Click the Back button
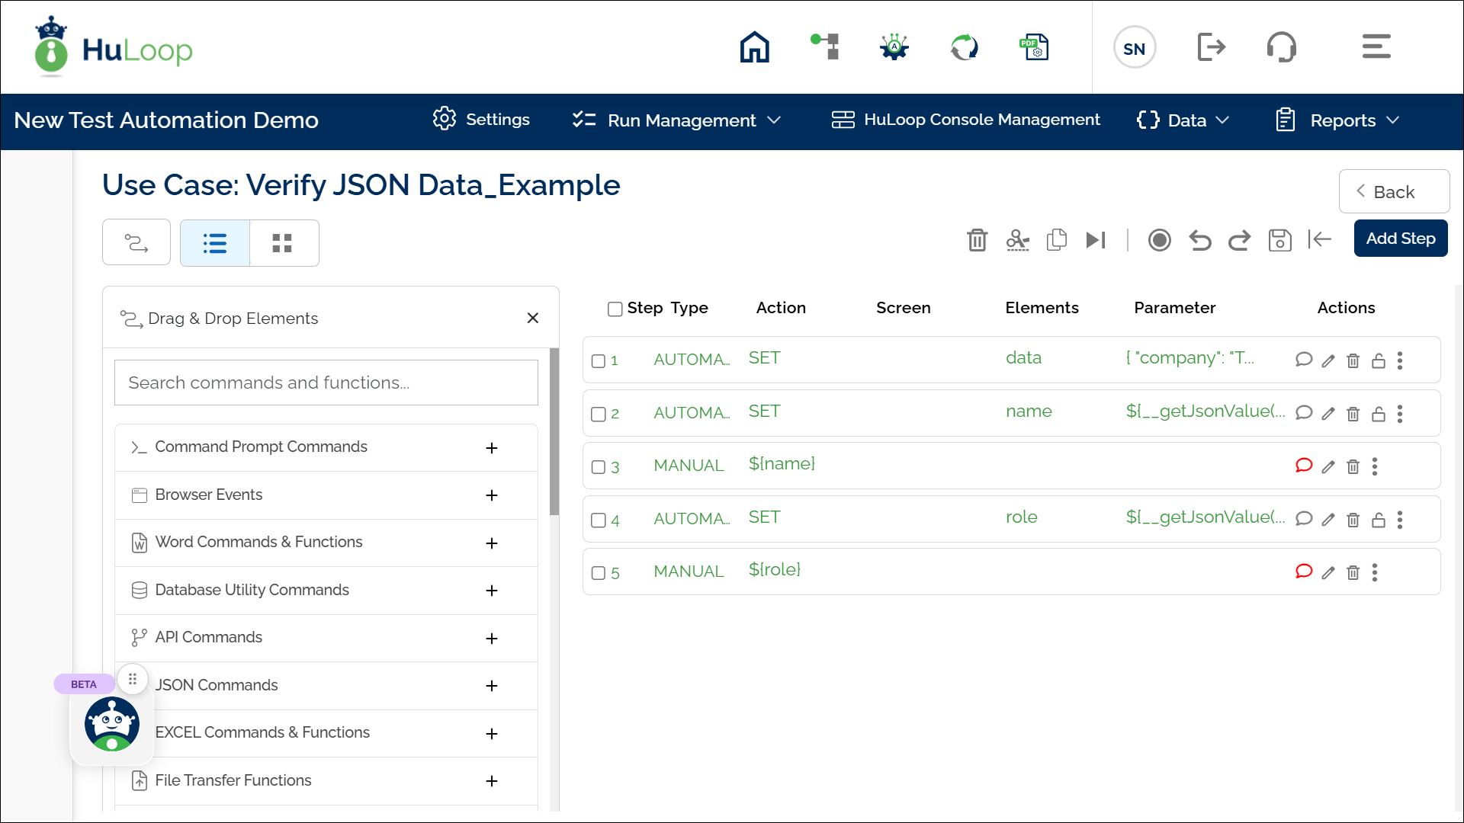Viewport: 1464px width, 823px height. point(1393,192)
